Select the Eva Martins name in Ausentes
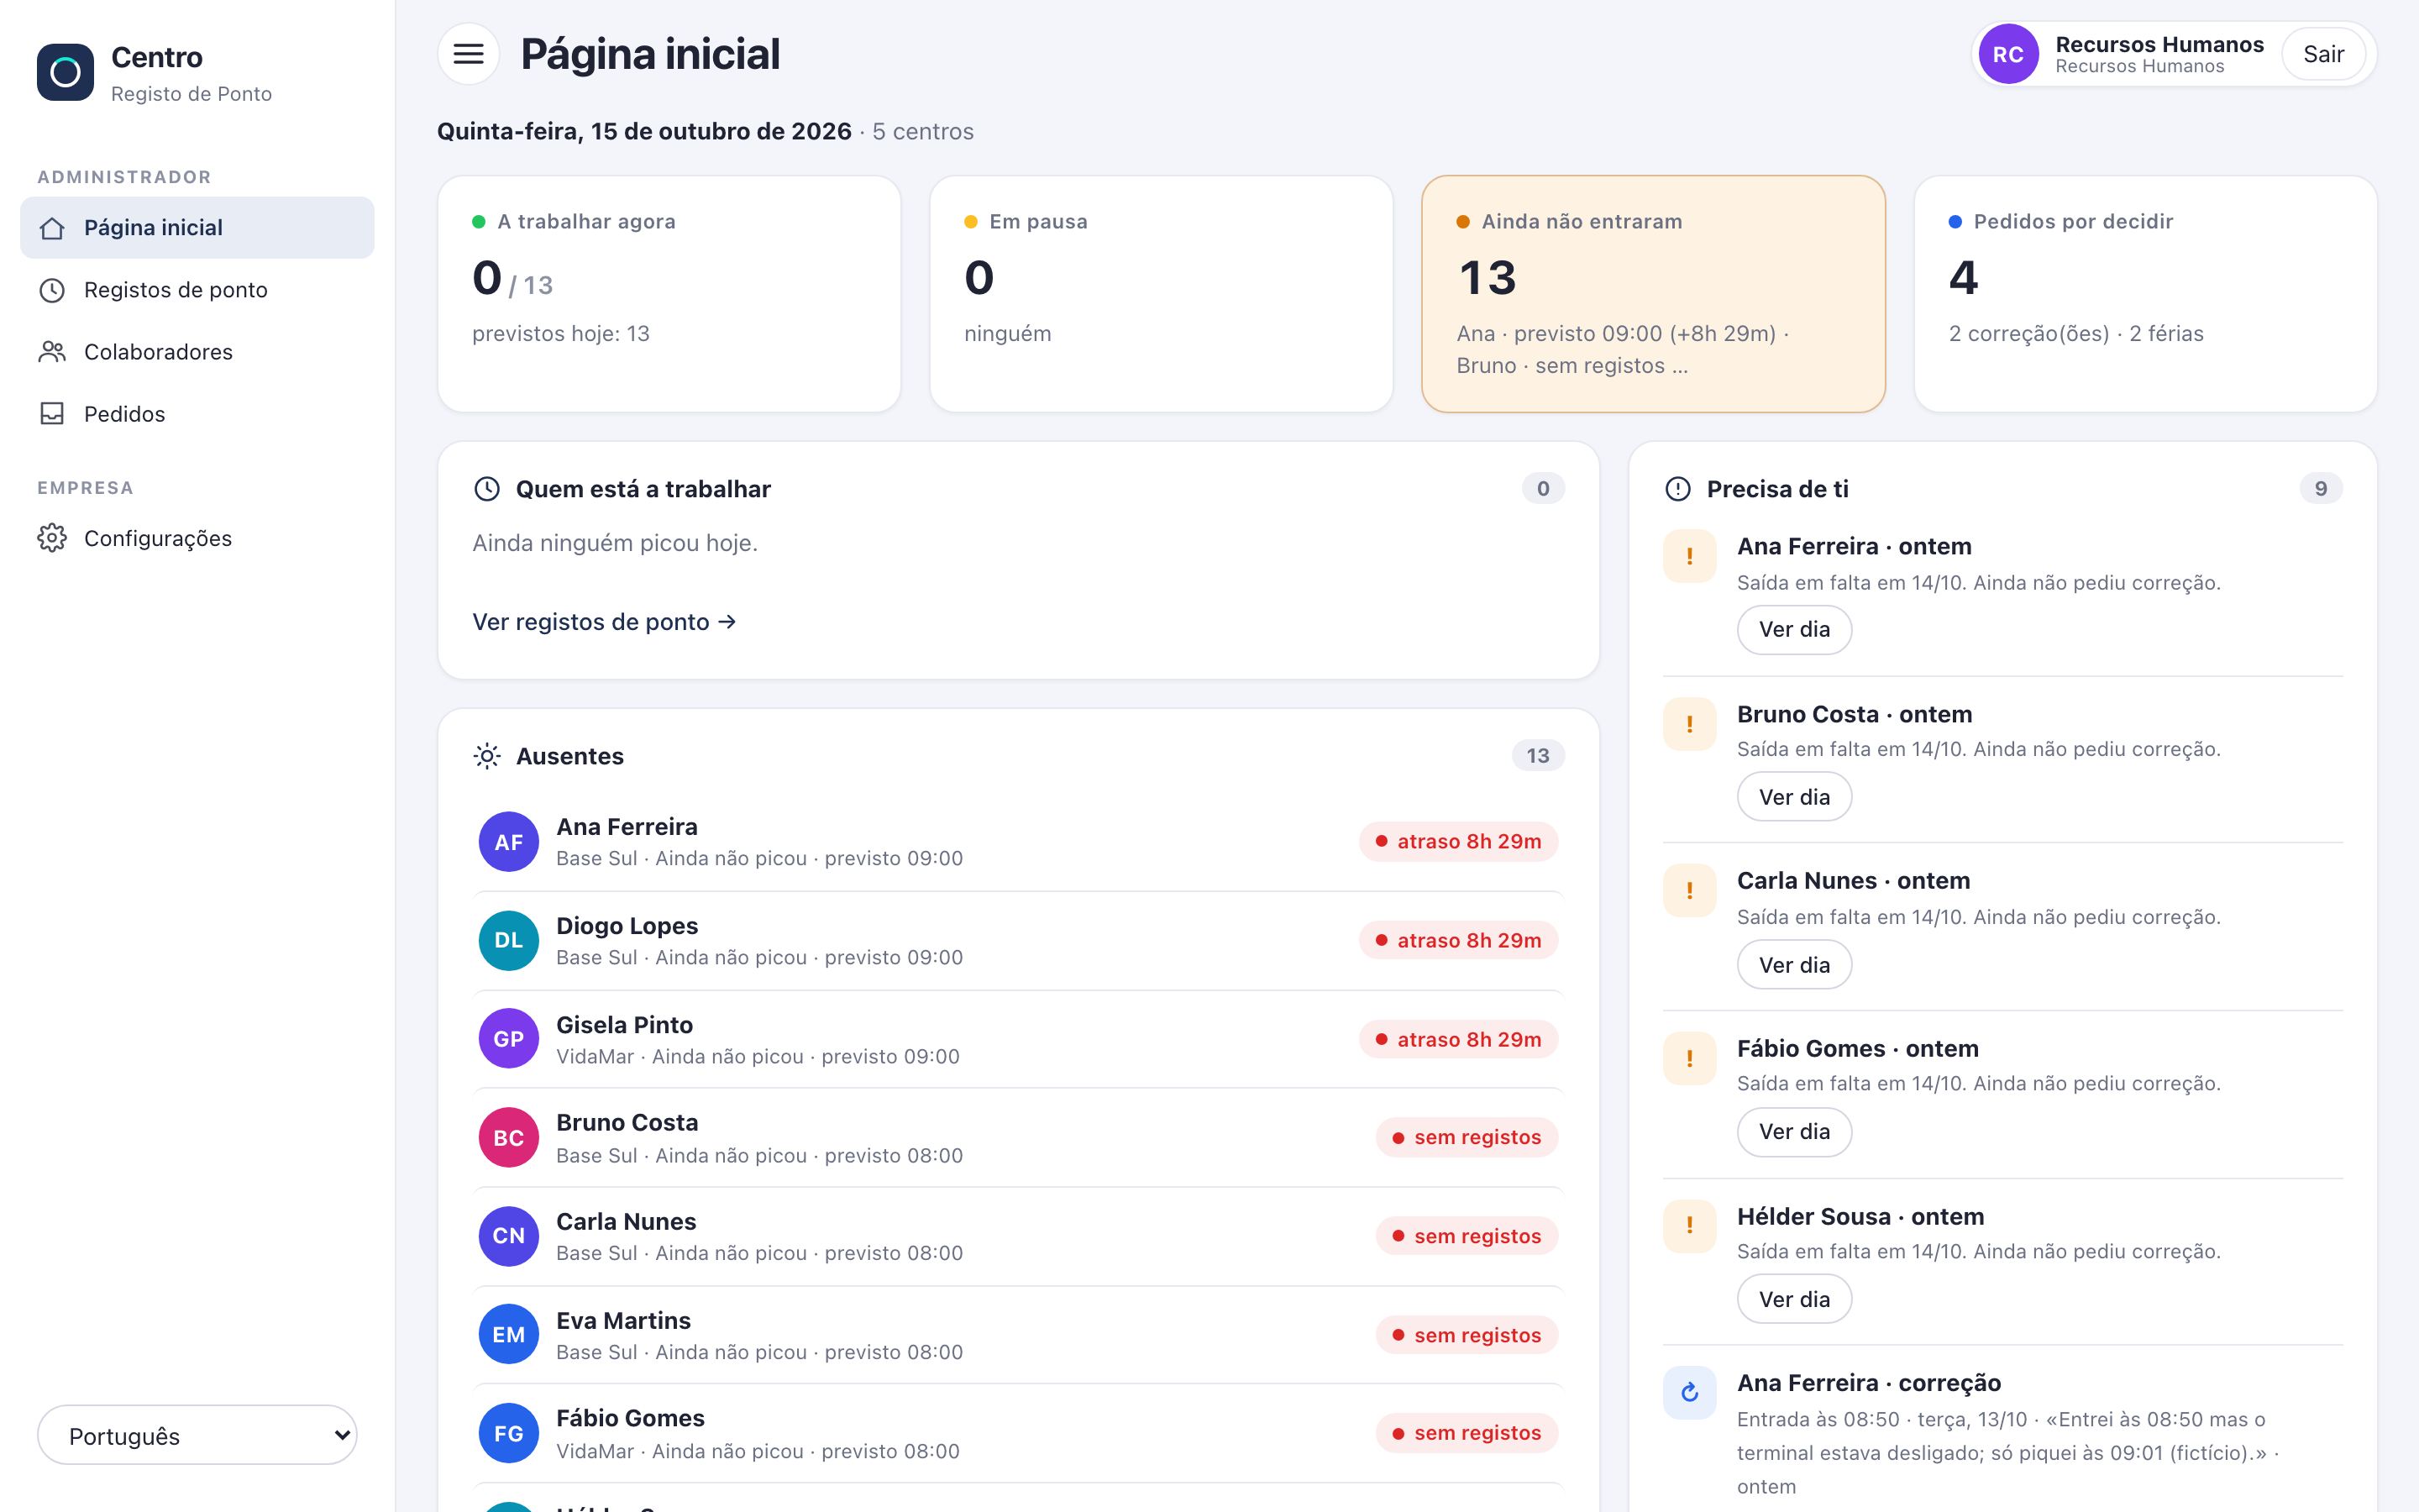This screenshot has height=1512, width=2419. [x=622, y=1321]
